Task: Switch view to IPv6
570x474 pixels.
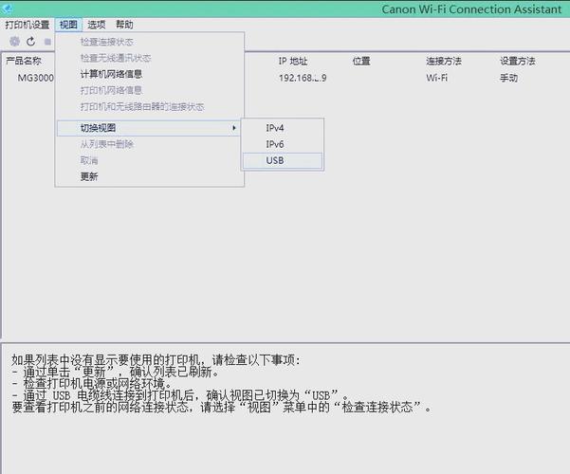Action: (x=282, y=144)
